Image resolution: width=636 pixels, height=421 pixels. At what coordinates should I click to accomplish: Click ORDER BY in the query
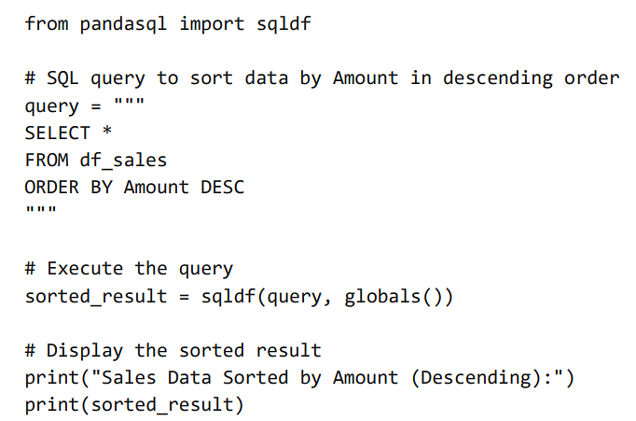click(x=69, y=187)
